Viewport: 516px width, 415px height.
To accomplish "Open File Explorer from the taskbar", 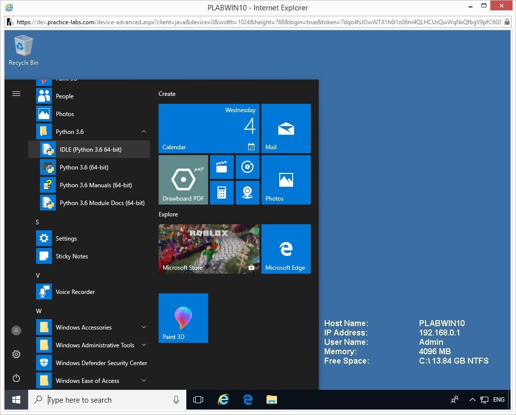I will [x=271, y=400].
